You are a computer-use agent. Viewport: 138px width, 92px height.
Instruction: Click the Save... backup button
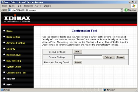[x=78, y=52]
